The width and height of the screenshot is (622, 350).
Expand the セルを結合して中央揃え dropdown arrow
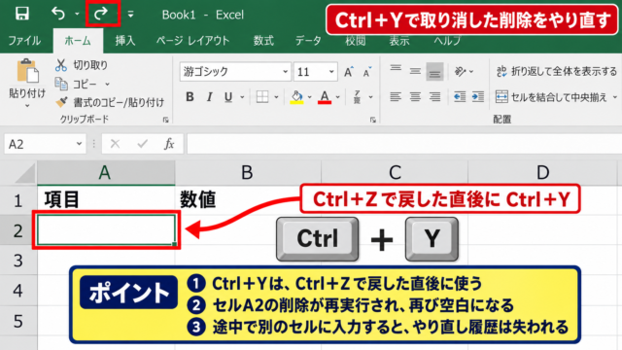[x=615, y=97]
